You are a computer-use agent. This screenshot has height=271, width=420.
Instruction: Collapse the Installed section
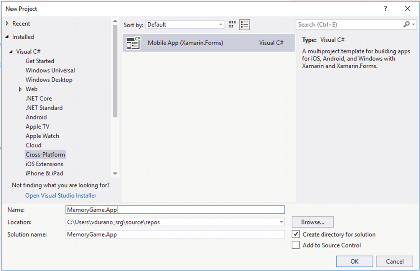pyautogui.click(x=7, y=37)
